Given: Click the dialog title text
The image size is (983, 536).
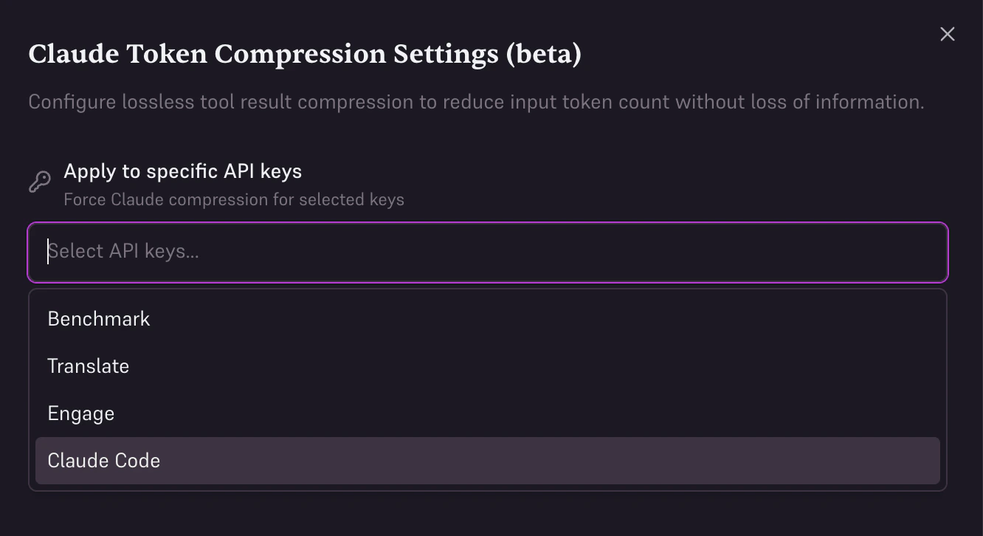Looking at the screenshot, I should click(305, 53).
